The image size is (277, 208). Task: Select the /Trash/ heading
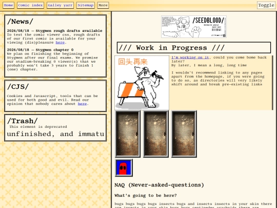point(23,121)
